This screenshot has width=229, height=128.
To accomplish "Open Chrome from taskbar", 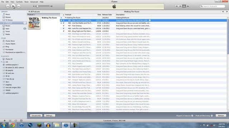I will (x=13, y=125).
